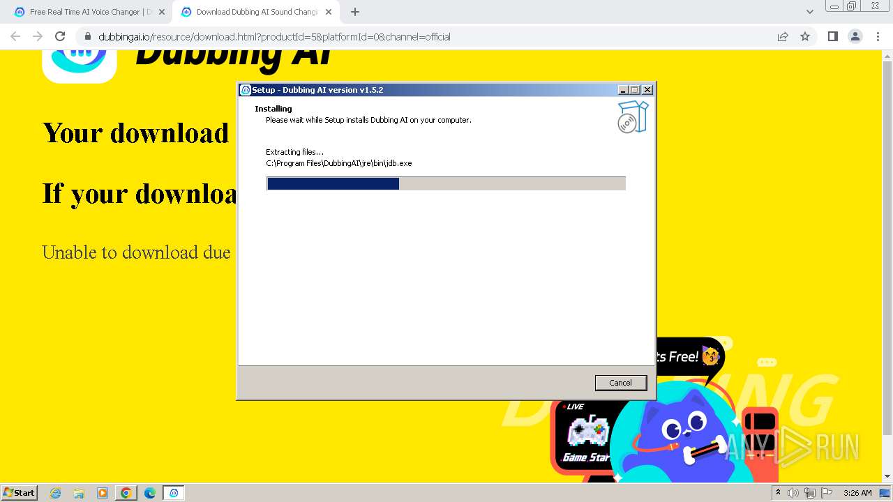Open the network tray icon
This screenshot has height=502, width=893.
point(810,493)
